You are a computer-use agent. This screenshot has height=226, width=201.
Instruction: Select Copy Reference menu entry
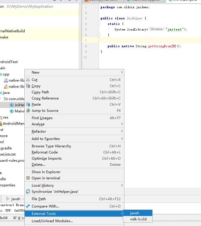(x=74, y=98)
